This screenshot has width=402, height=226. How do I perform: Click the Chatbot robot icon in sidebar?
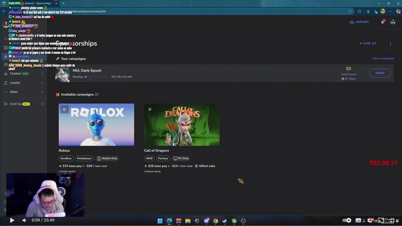[x=6, y=73]
